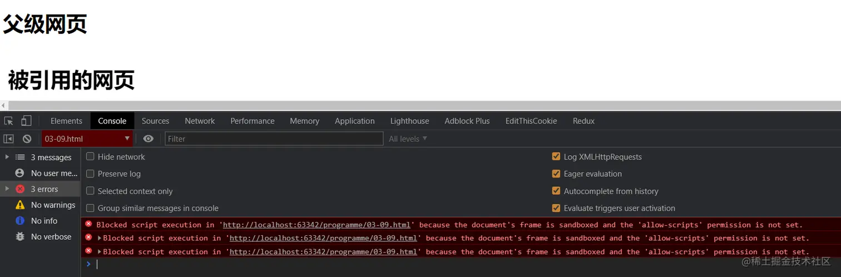The width and height of the screenshot is (841, 277).
Task: Expand the second blocked script error message
Action: 100,238
